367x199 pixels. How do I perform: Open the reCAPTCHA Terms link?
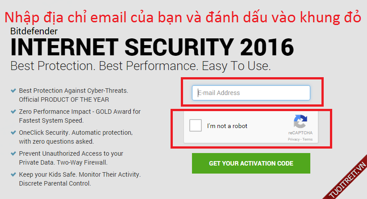308,140
